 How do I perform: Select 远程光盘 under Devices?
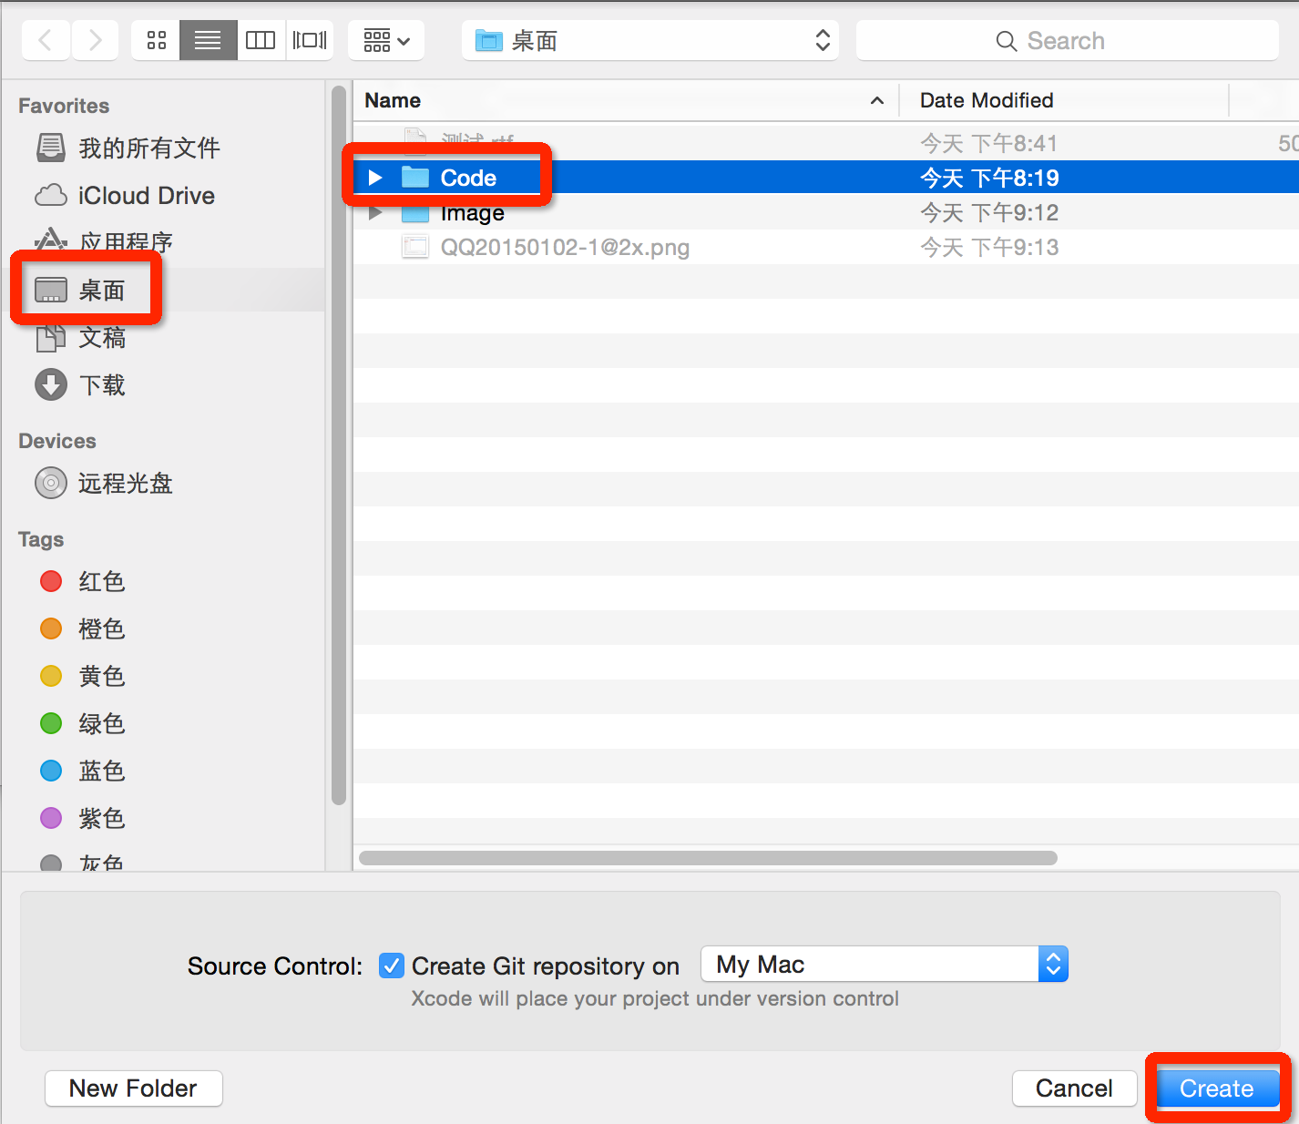125,483
